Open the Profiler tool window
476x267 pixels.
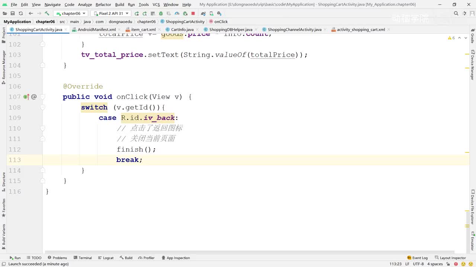coord(146,258)
